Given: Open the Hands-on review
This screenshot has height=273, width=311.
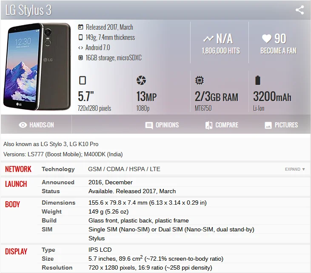Looking at the screenshot, I should [36, 125].
